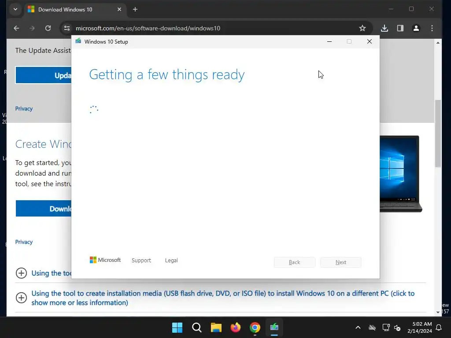
Task: Click the scrollbar up arrow
Action: [438, 43]
